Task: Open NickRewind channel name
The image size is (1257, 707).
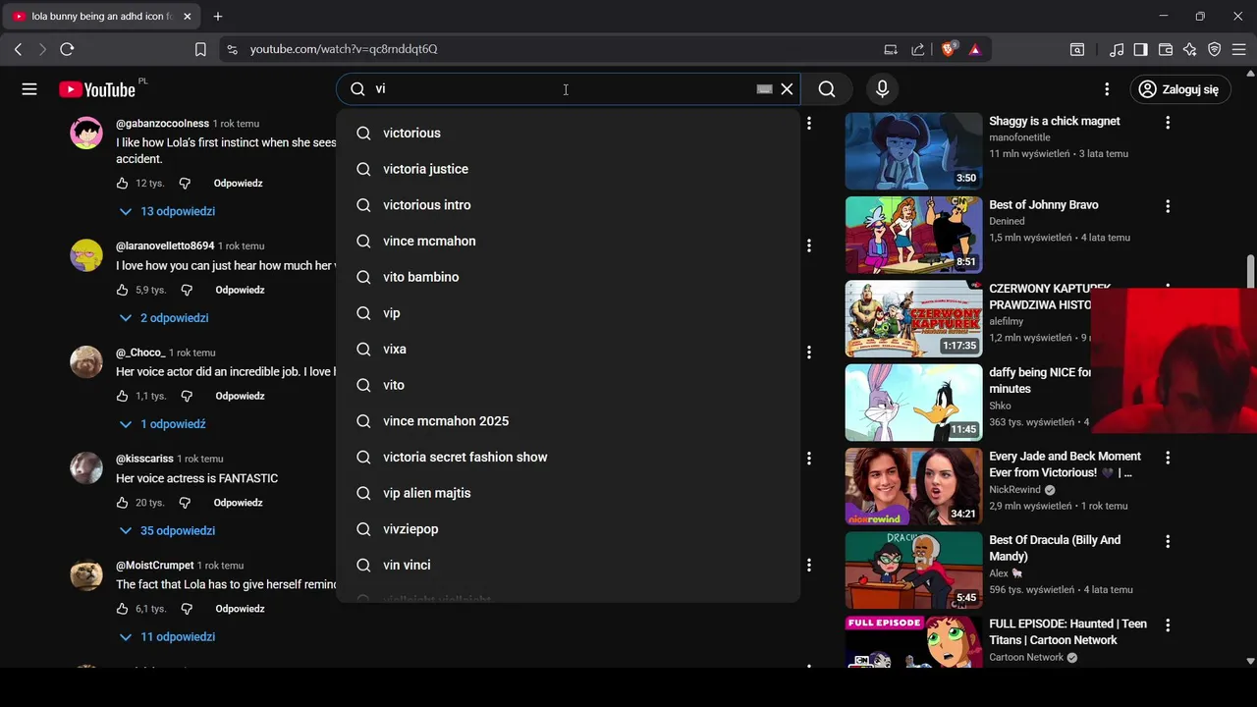Action: (x=1015, y=490)
